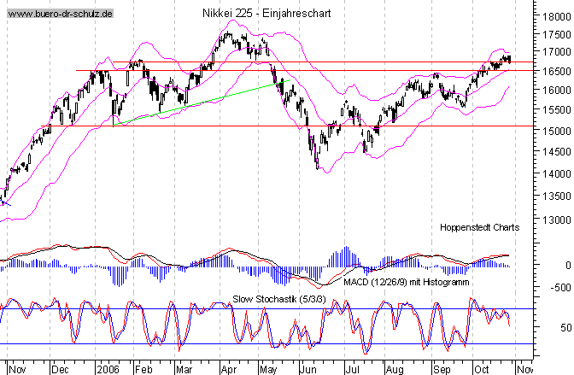Click the Oct label on time axis
The image size is (574, 375).
pos(481,369)
